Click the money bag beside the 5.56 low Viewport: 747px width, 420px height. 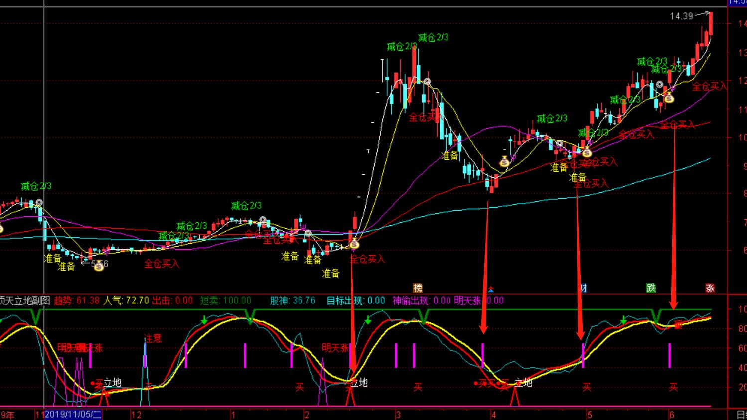(x=99, y=266)
